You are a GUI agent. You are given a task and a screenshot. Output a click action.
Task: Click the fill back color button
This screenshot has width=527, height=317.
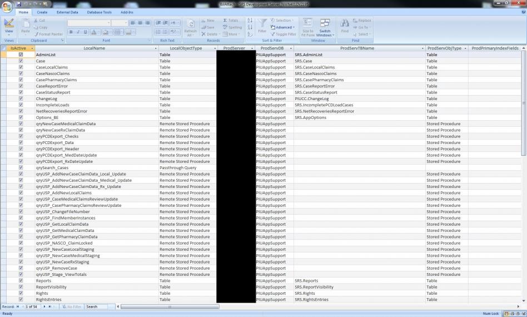click(106, 32)
